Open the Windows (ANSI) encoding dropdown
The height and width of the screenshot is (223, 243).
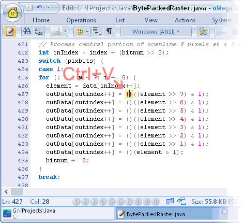156,32
